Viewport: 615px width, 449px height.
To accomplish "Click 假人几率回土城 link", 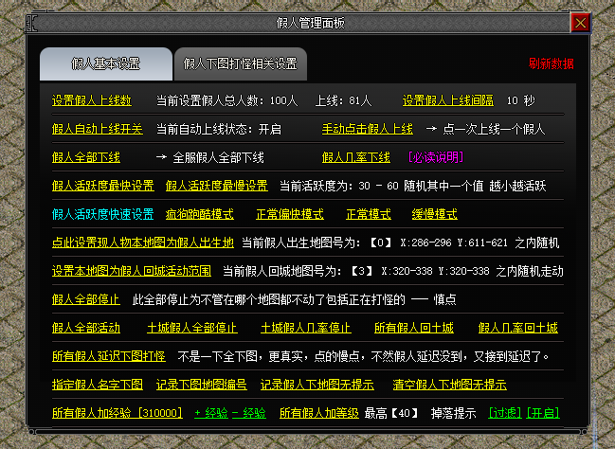I will click(518, 328).
